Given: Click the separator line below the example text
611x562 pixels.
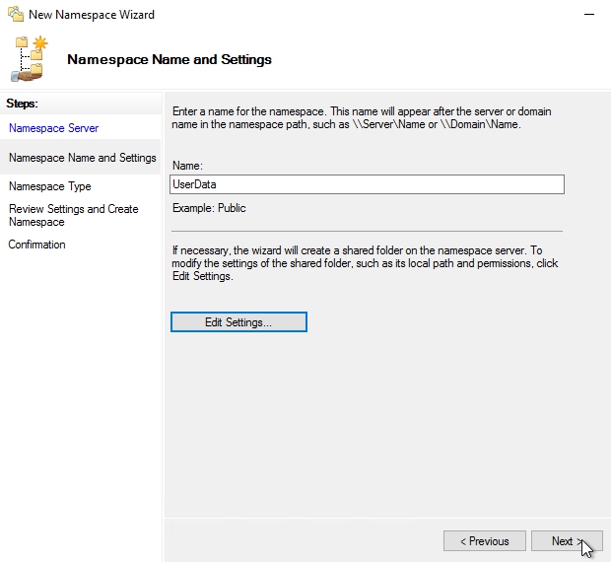Looking at the screenshot, I should [367, 231].
